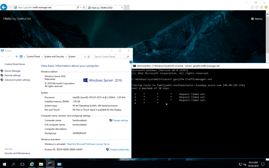269x168 pixels.
Task: Select System and Security breadcrumb
Action: point(54,57)
